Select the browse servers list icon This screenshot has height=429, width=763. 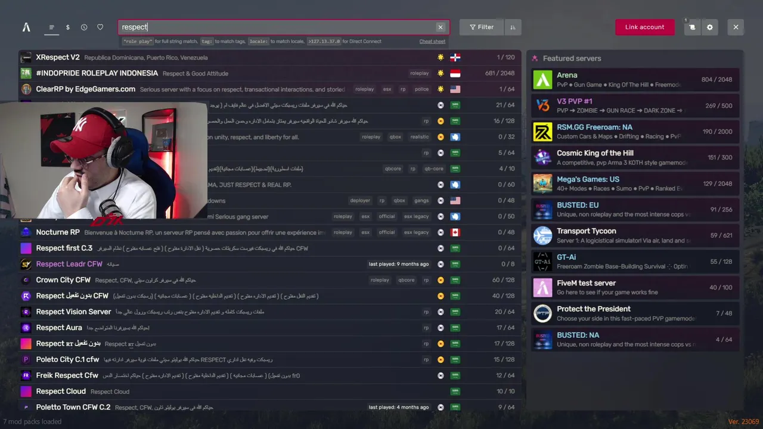[52, 27]
